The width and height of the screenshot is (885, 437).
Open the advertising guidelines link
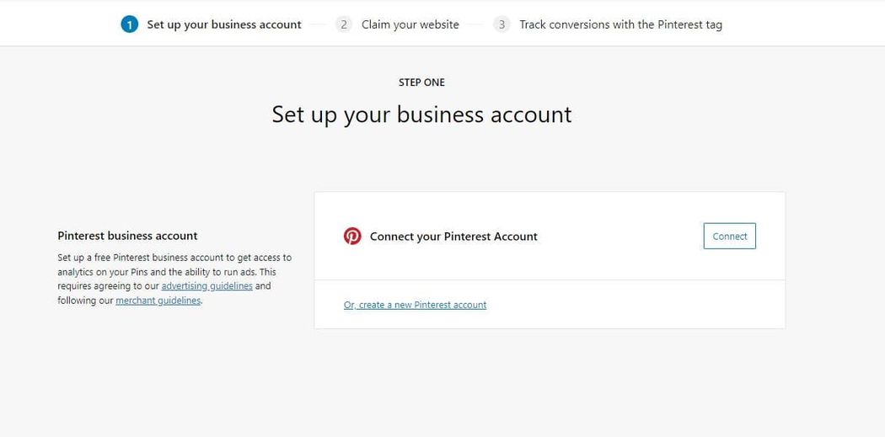(207, 286)
